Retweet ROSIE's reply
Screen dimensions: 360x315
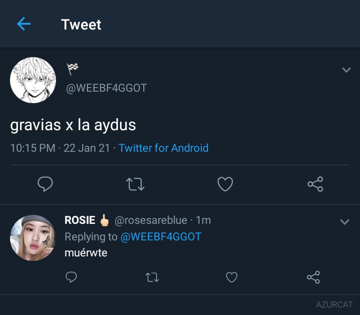(x=152, y=277)
